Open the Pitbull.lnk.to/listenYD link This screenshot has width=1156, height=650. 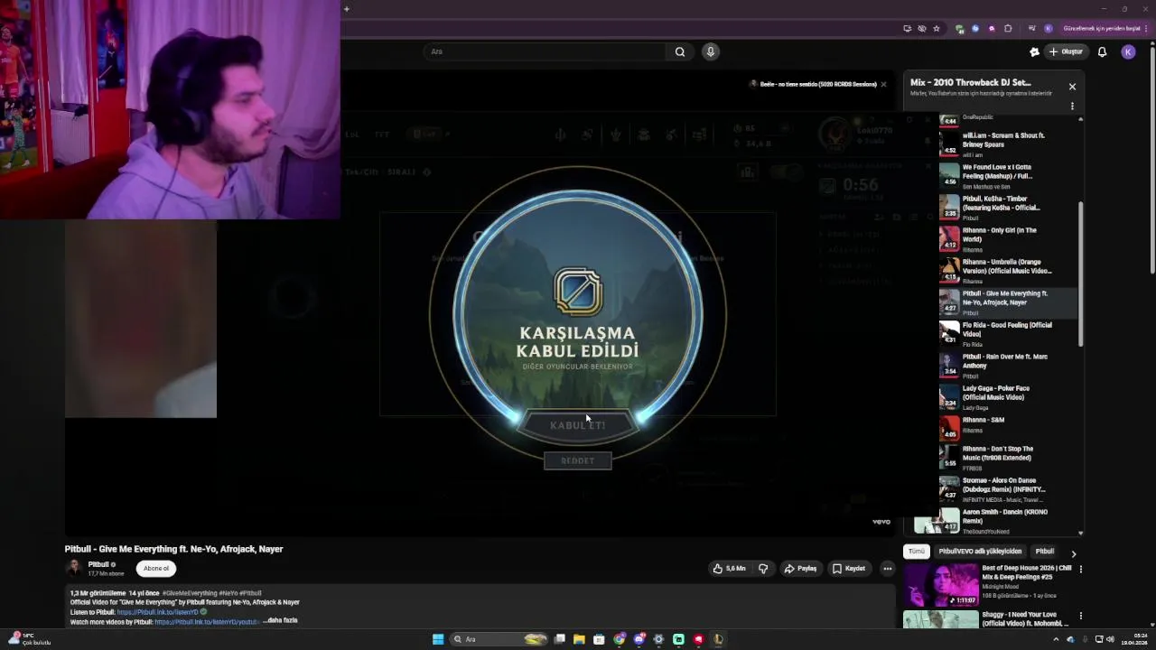(157, 612)
